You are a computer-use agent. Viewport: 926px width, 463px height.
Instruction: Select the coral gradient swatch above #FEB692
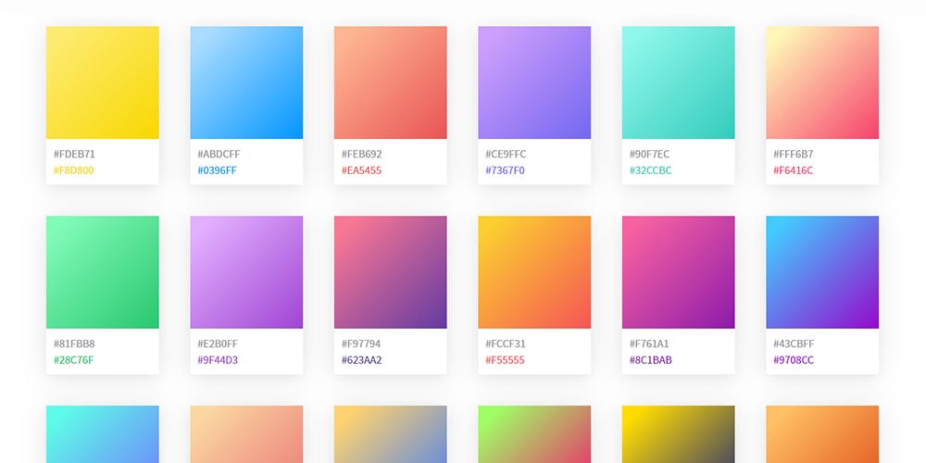[391, 82]
